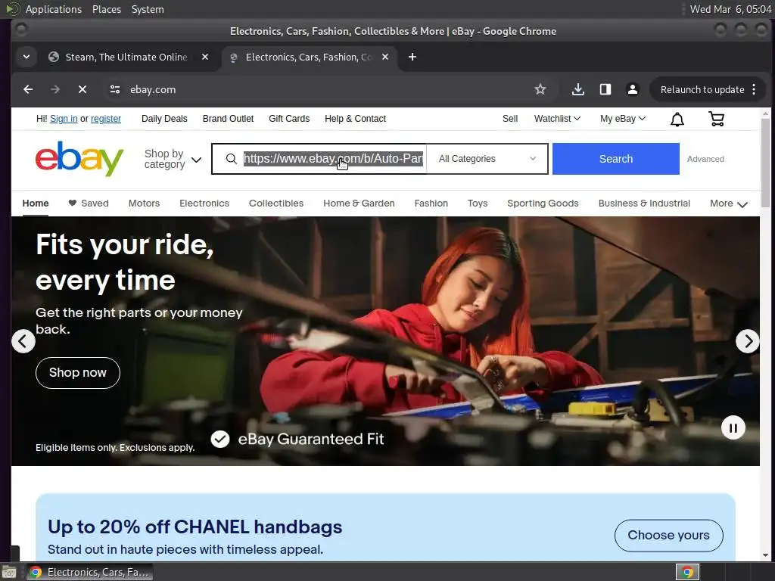Click the Chrome window entry in the taskbar
775x581 pixels.
89,572
